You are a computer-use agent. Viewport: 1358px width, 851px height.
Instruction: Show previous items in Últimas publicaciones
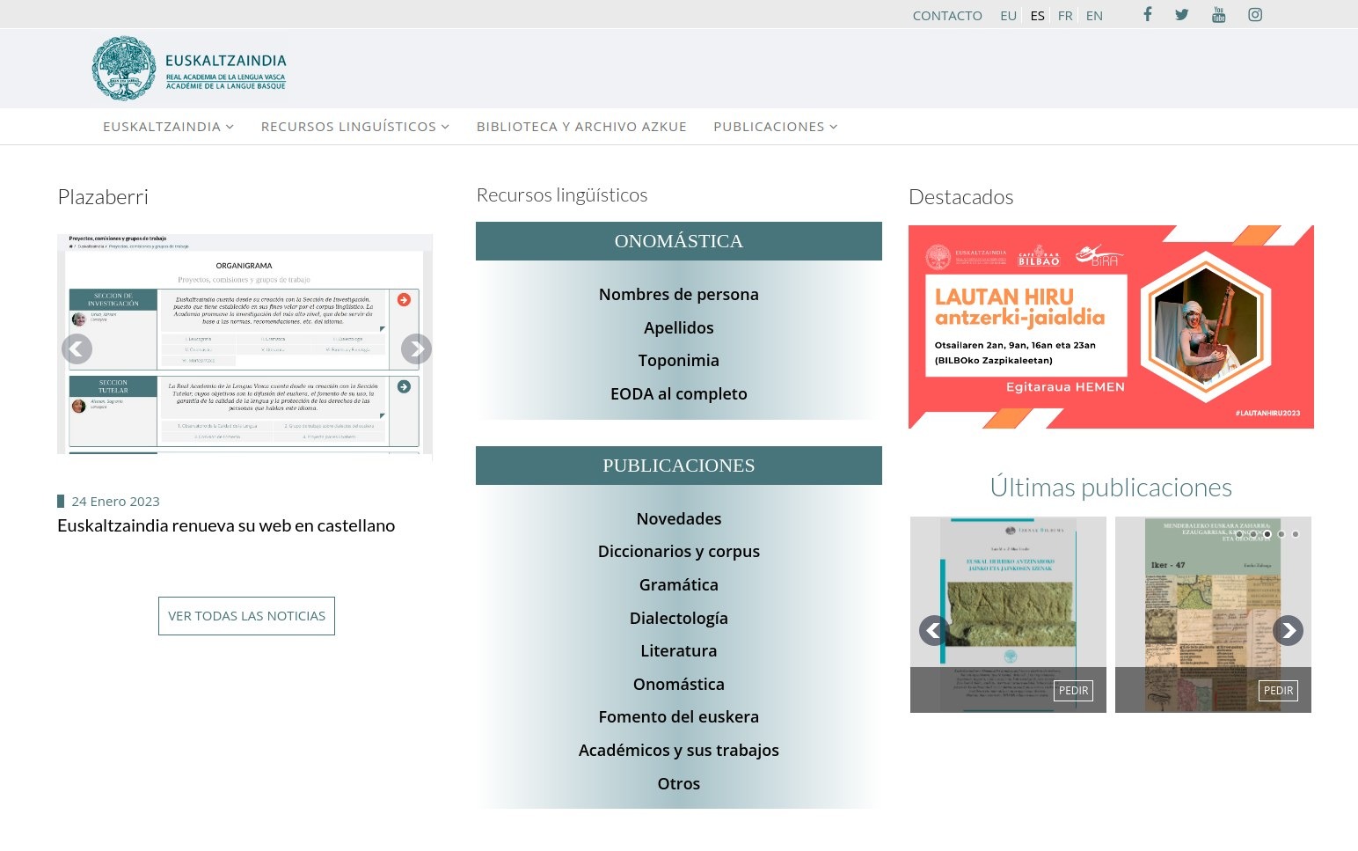click(934, 630)
